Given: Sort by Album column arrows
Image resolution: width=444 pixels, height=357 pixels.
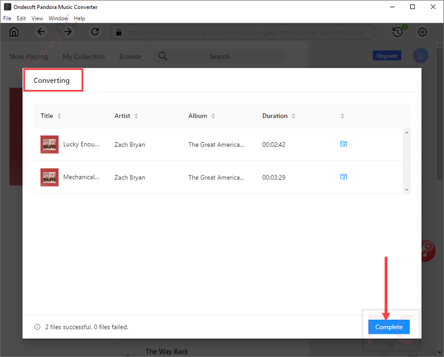Looking at the screenshot, I should (x=213, y=116).
